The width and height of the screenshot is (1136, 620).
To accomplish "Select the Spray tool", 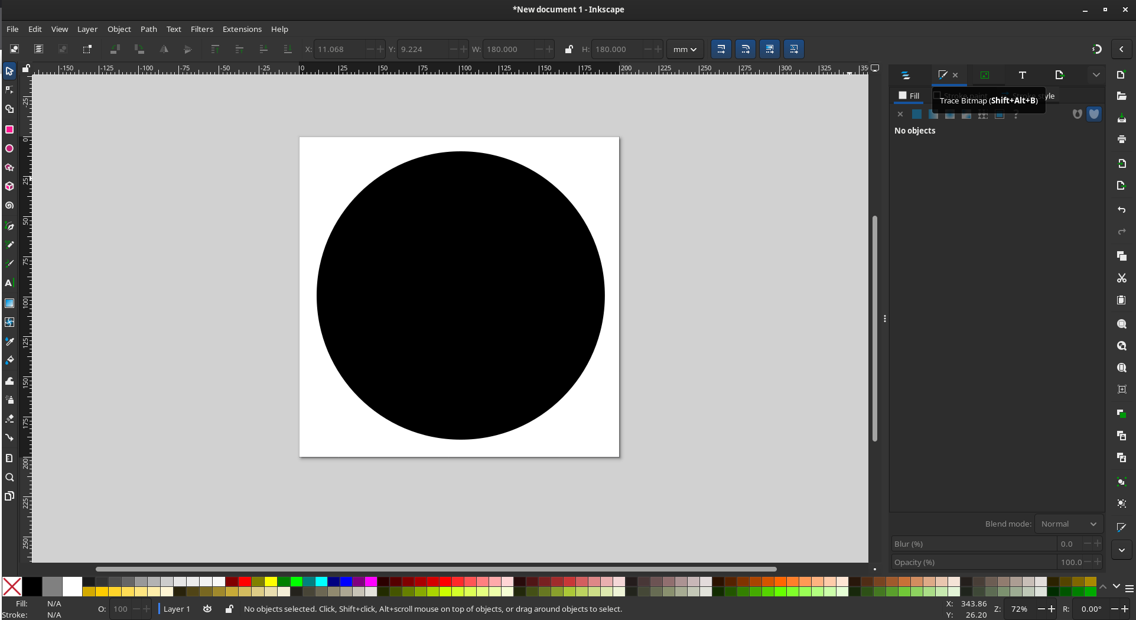I will point(9,400).
